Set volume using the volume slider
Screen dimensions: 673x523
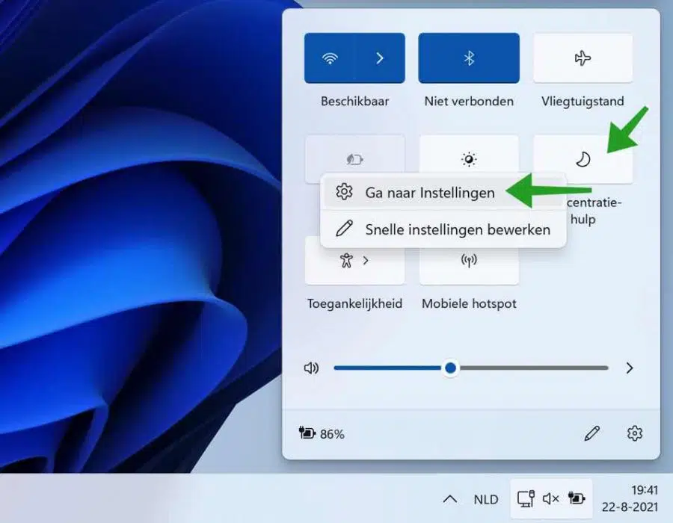click(471, 368)
